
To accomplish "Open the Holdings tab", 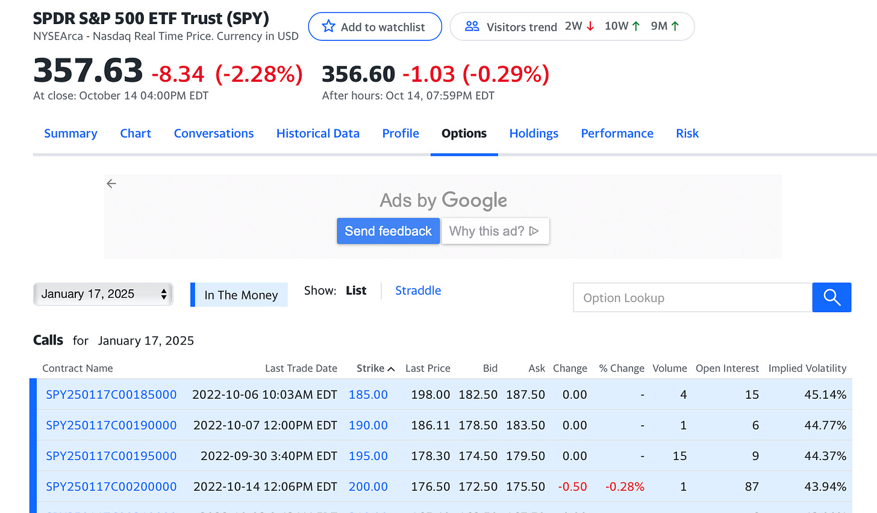I will coord(534,134).
